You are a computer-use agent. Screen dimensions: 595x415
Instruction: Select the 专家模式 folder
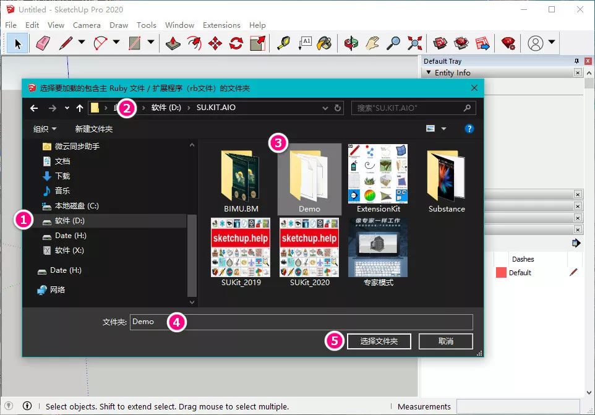pyautogui.click(x=379, y=252)
